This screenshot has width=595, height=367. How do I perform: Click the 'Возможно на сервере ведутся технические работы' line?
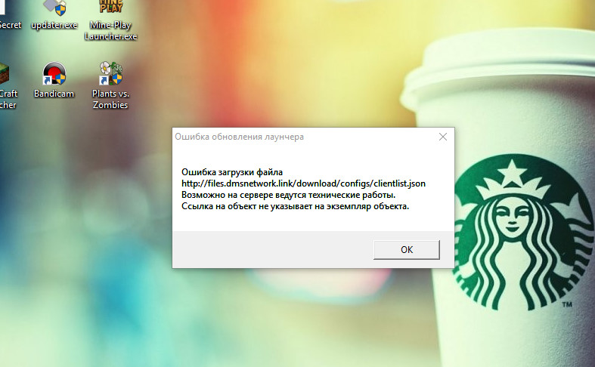click(x=288, y=195)
